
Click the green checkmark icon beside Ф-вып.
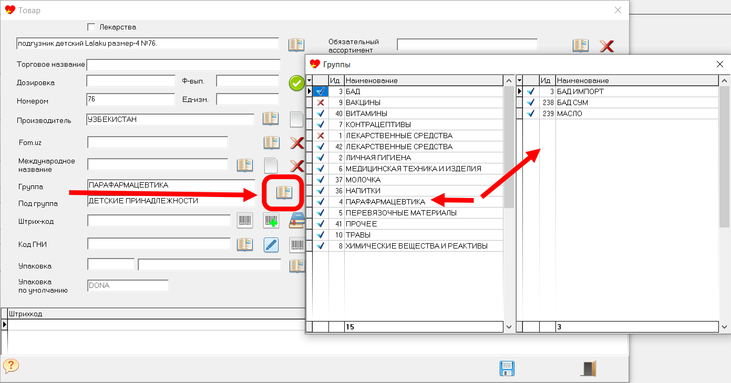(x=296, y=83)
